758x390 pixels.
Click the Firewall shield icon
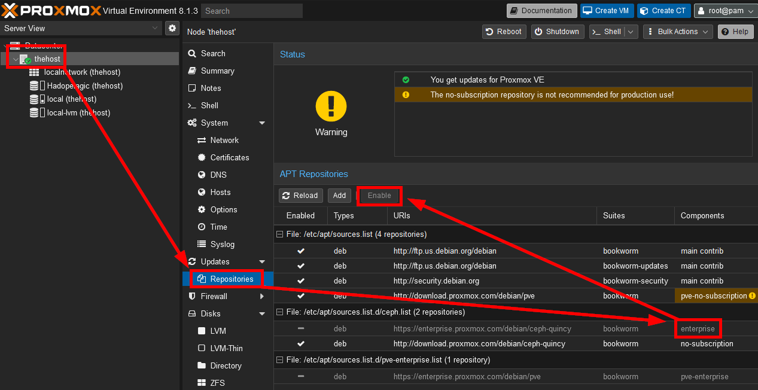192,296
